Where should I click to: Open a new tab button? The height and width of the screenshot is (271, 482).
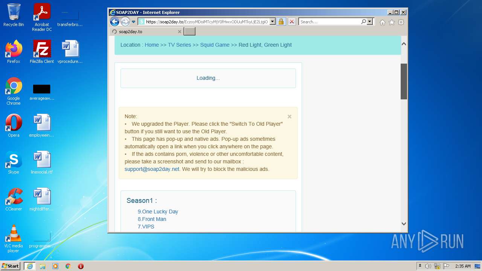click(189, 32)
